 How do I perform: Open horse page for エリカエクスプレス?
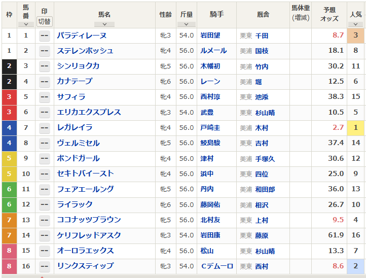pyautogui.click(x=89, y=112)
